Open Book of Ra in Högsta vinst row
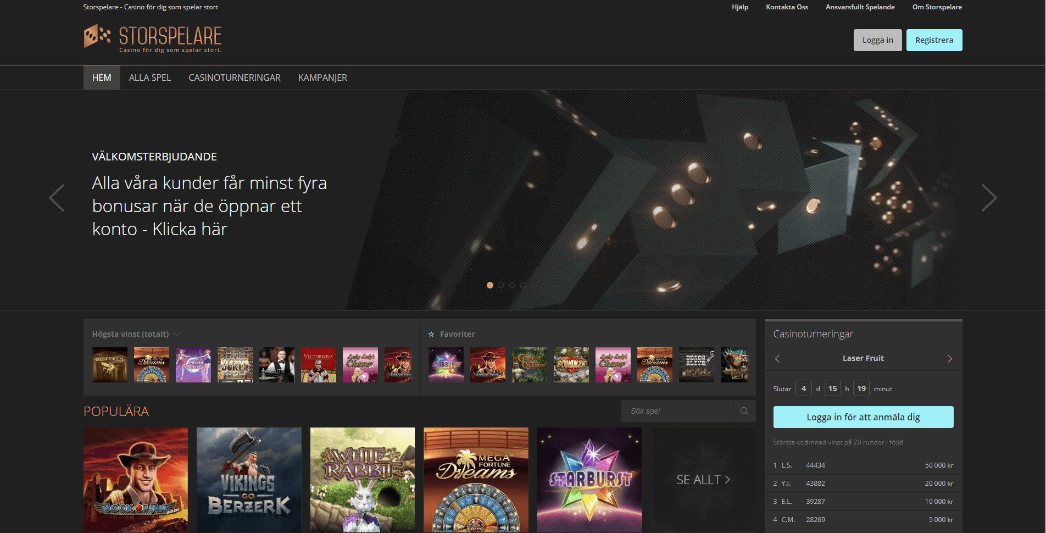 coord(398,365)
